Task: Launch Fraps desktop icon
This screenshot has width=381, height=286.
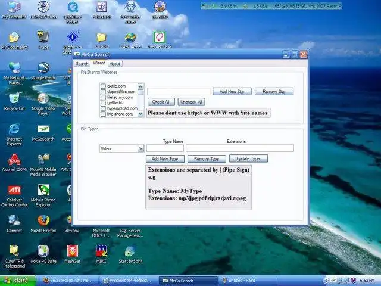Action: coord(43,41)
